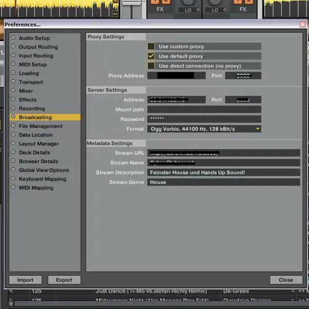Viewport: 309px width, 309px height.
Task: Close the Preferences dialog with Close button
Action: click(285, 280)
